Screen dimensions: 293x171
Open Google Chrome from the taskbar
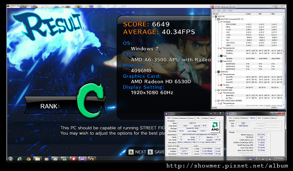click(28, 159)
